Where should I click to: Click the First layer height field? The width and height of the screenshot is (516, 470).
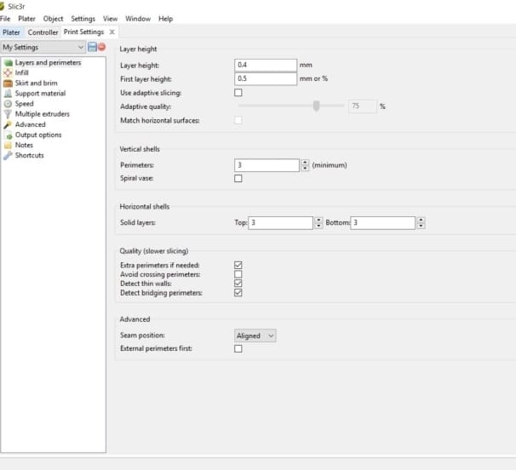click(x=266, y=78)
